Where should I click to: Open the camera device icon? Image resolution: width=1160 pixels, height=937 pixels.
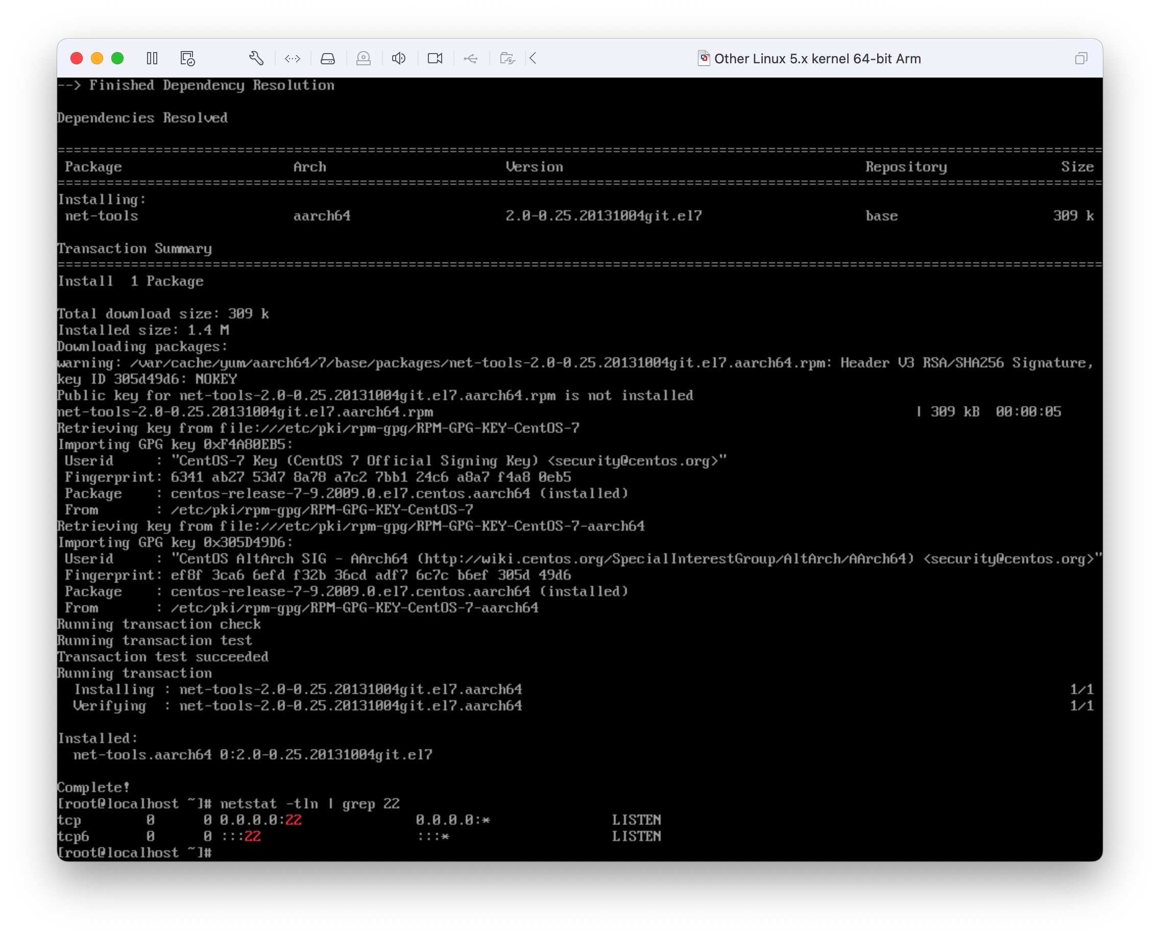click(434, 58)
